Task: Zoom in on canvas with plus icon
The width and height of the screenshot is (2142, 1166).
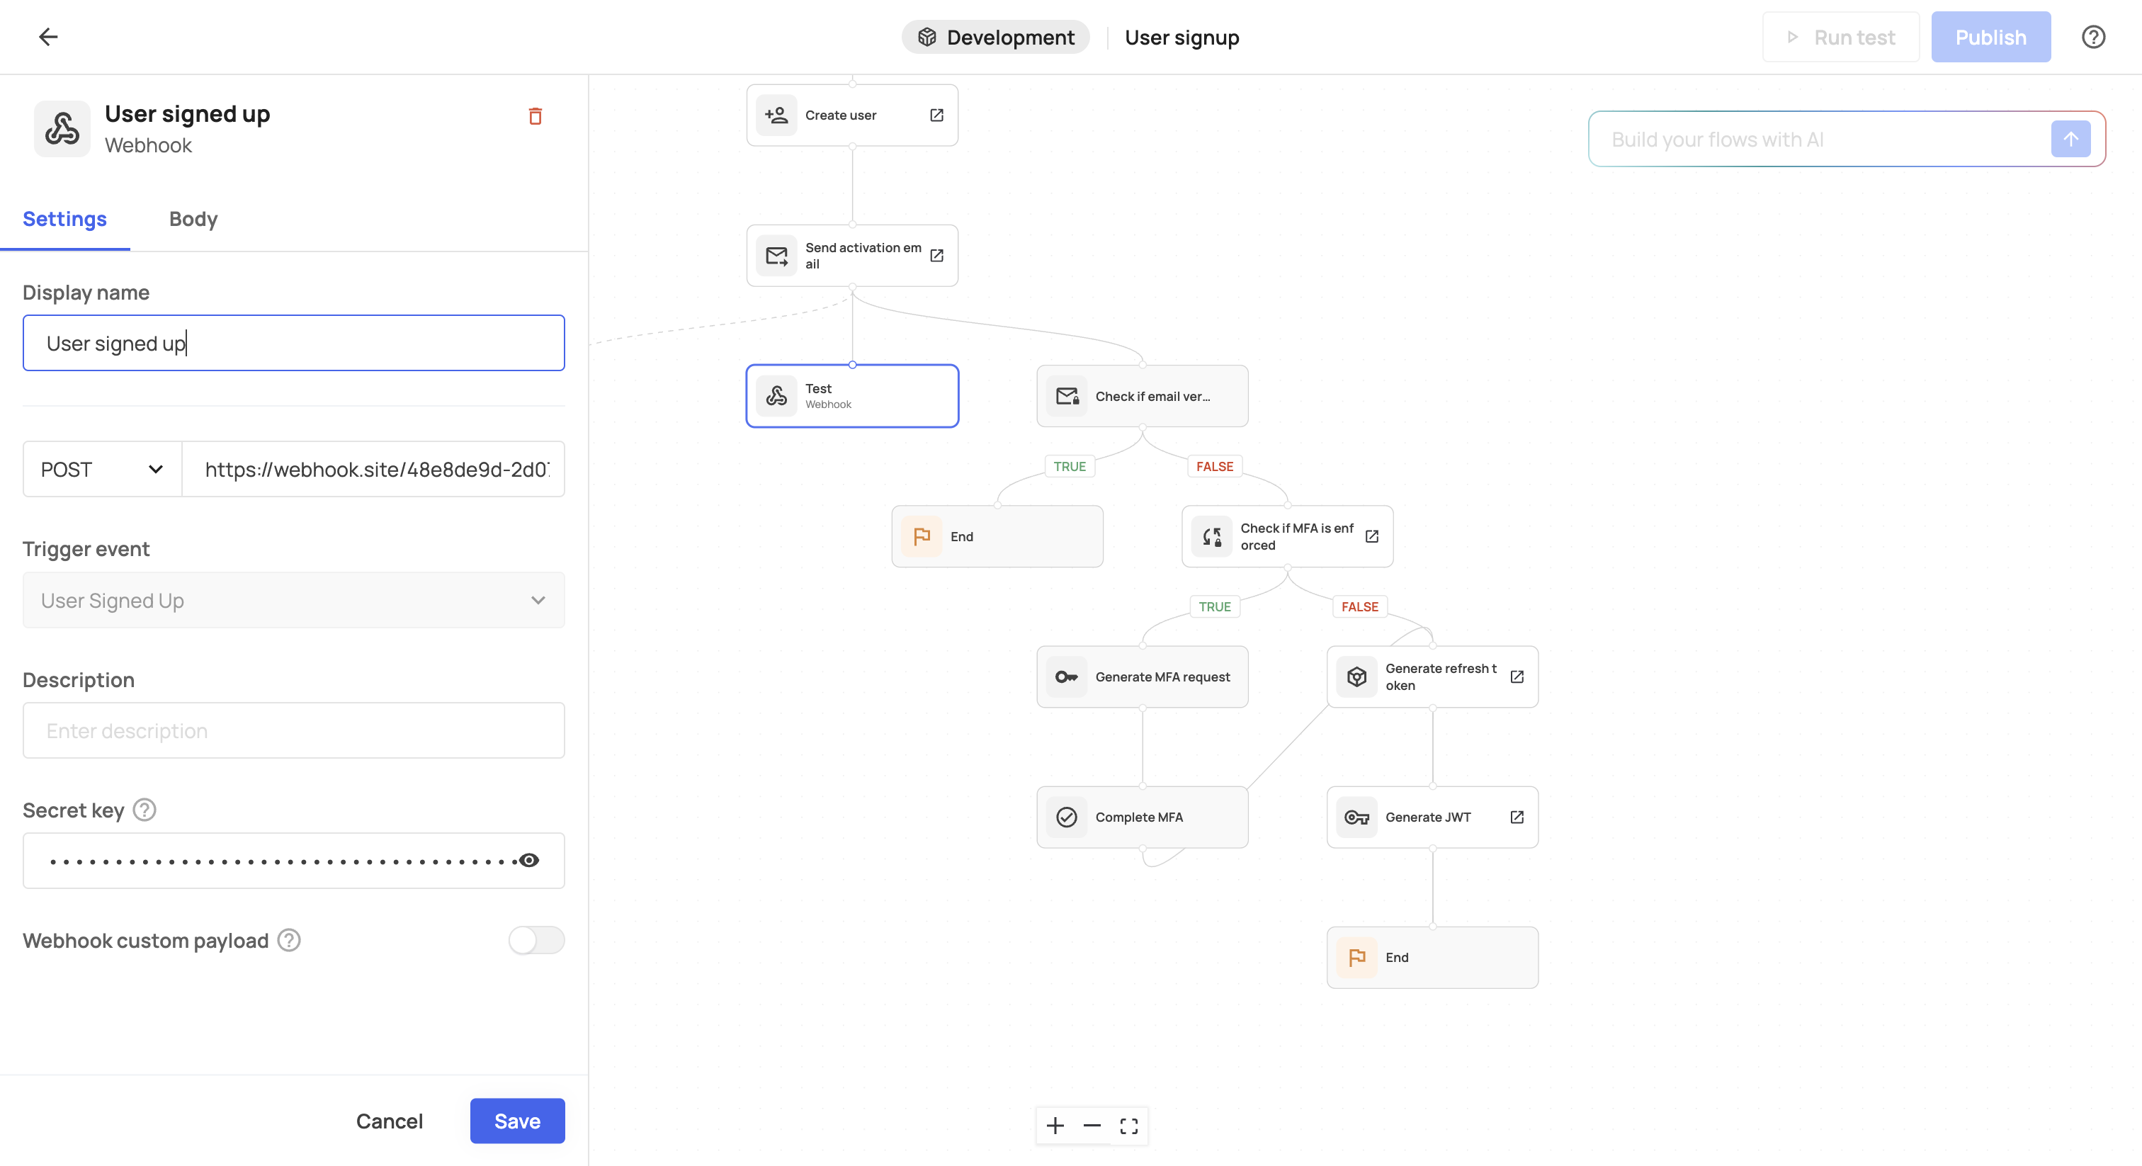Action: (x=1055, y=1125)
